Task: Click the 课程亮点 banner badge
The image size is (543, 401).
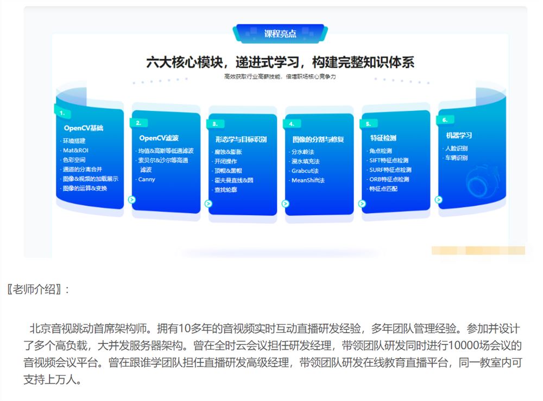Action: pyautogui.click(x=280, y=34)
